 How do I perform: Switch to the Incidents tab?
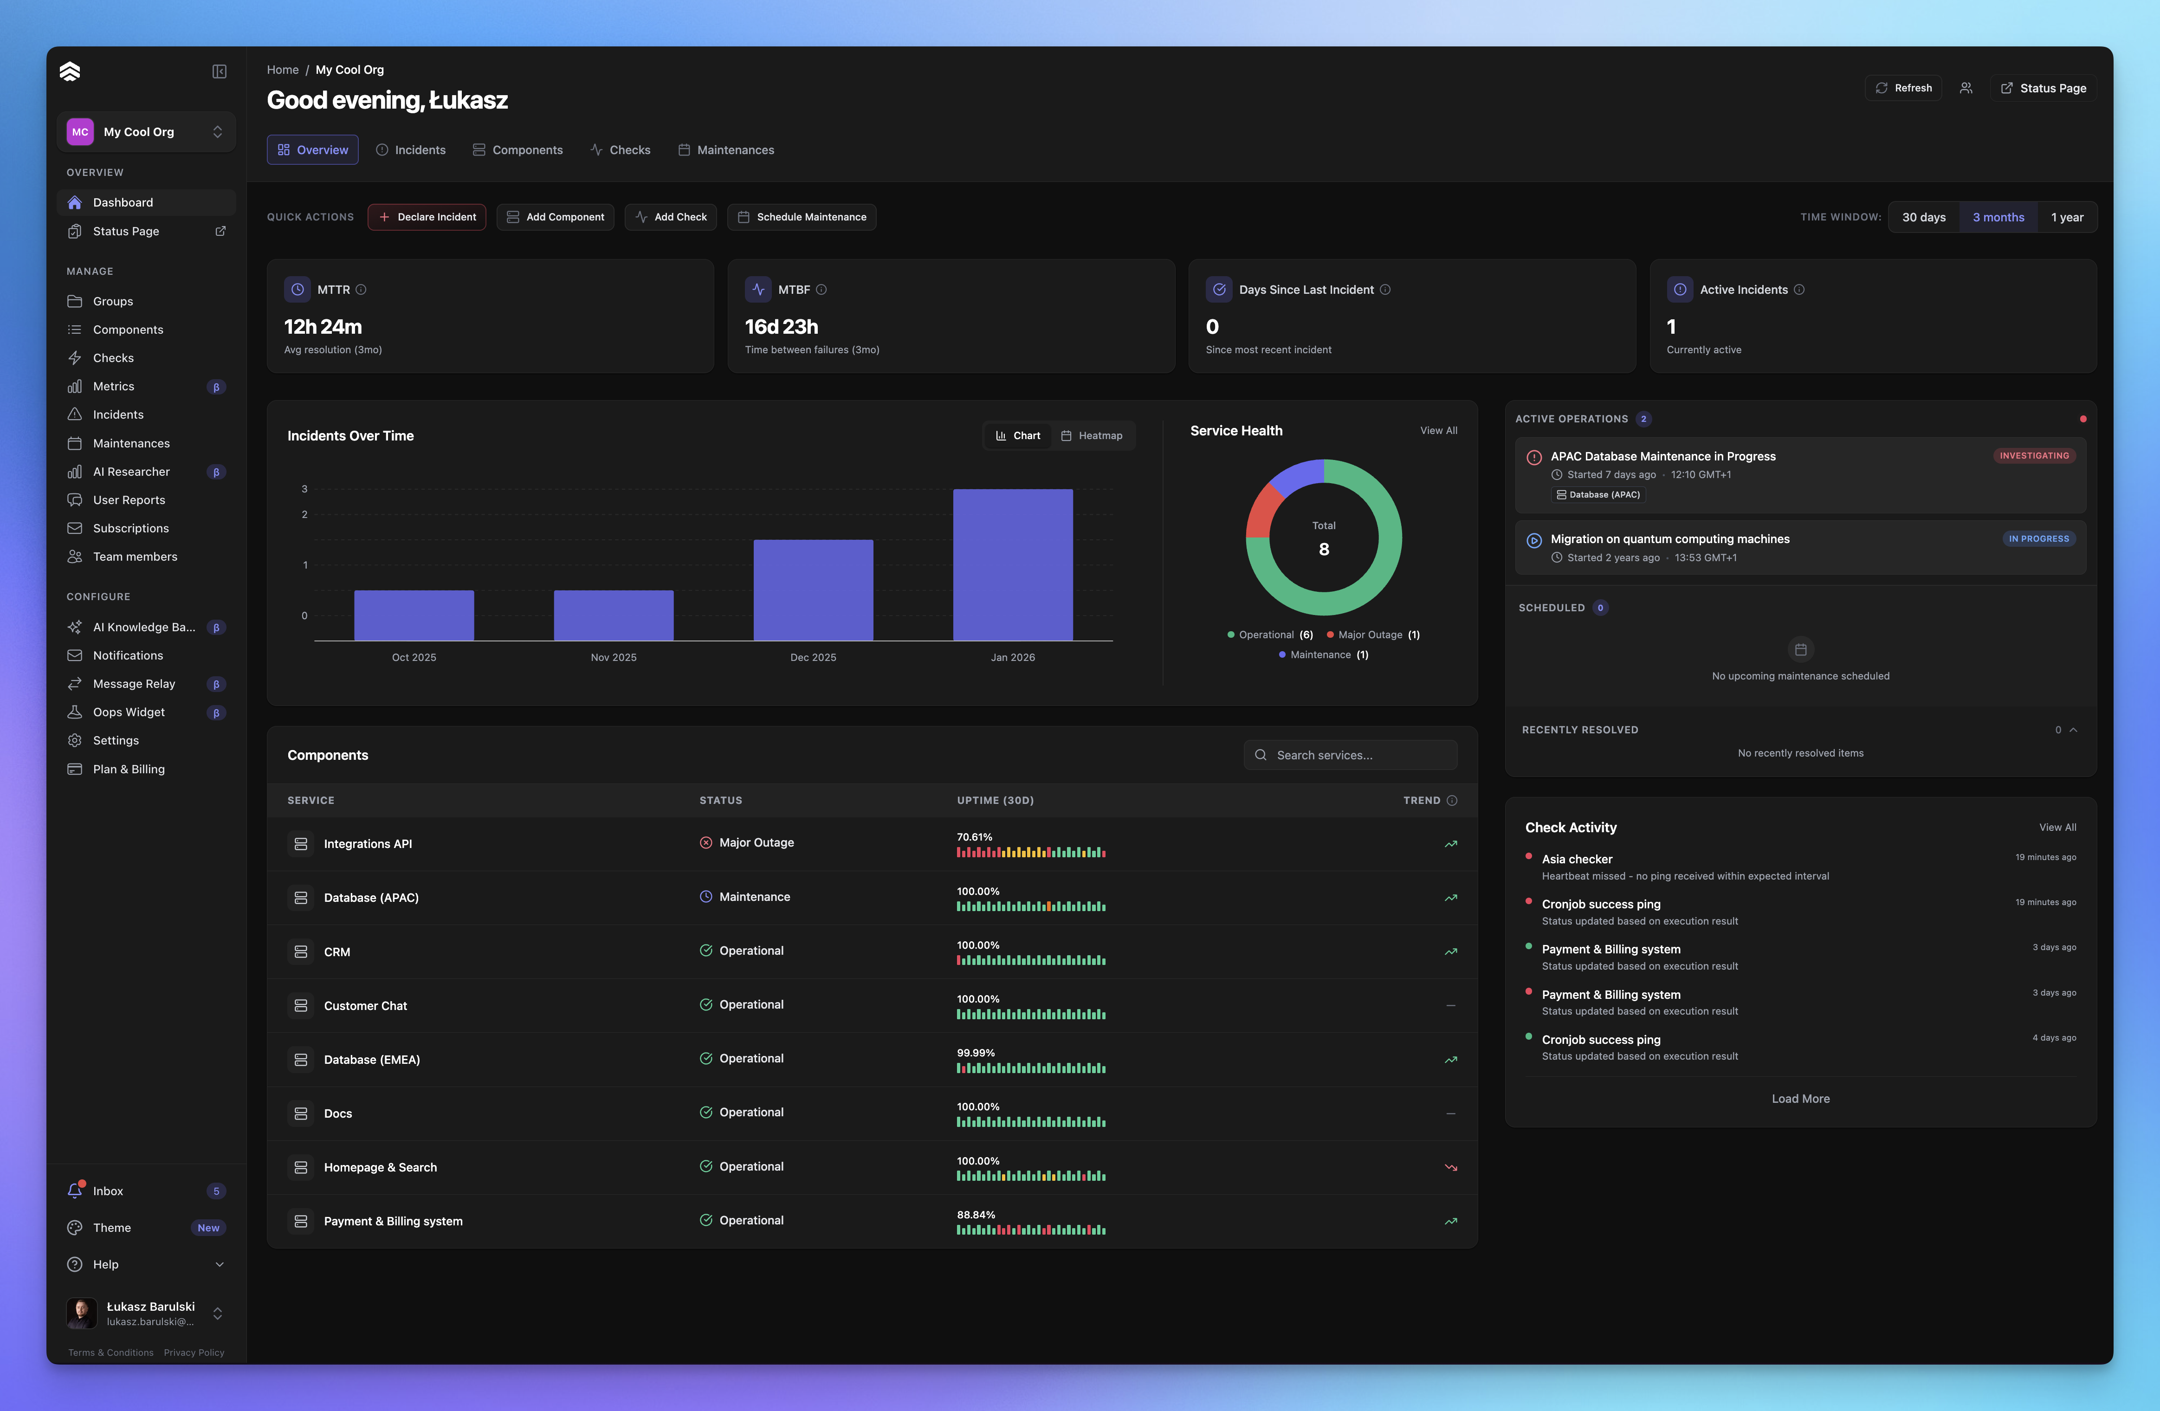[411, 150]
